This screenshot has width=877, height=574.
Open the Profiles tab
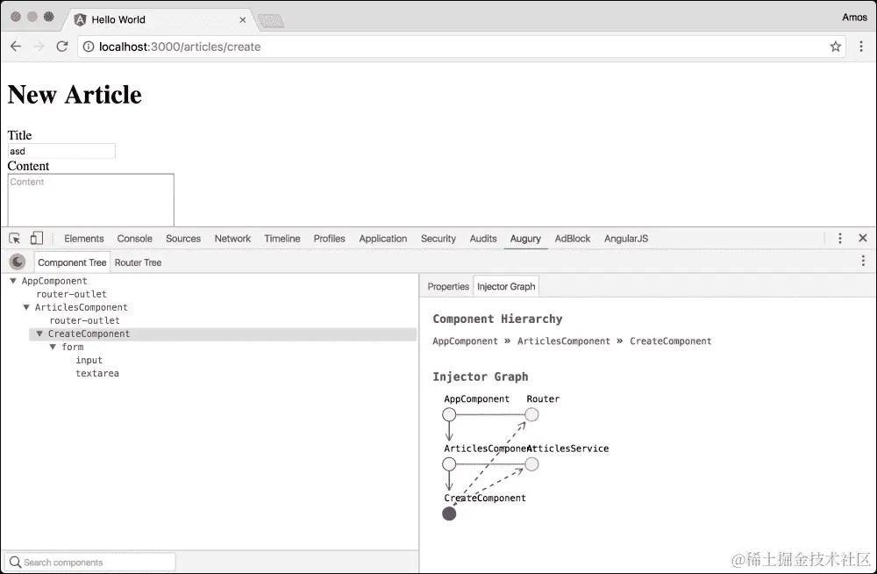point(330,239)
